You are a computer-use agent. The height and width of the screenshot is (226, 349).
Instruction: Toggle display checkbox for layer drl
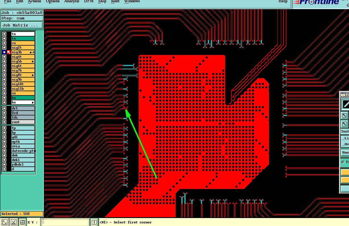pos(4,108)
